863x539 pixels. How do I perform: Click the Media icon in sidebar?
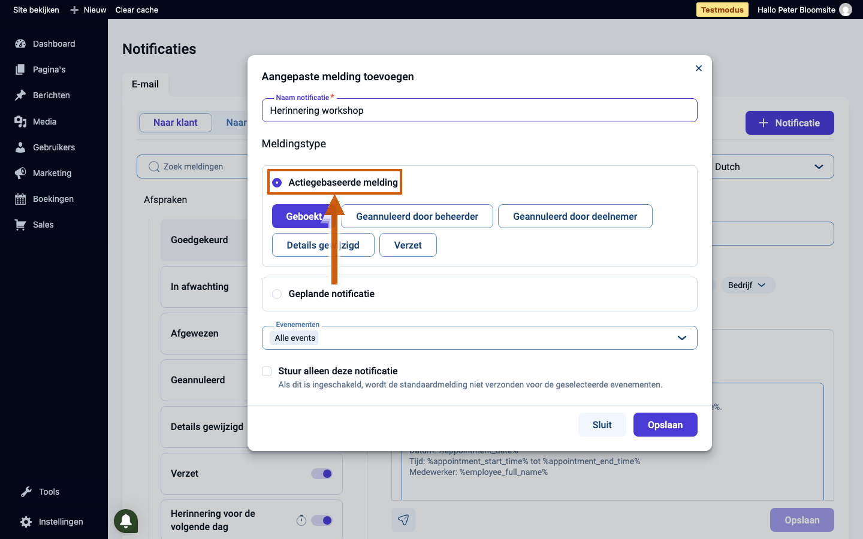coord(20,122)
